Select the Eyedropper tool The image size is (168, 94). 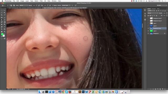pyautogui.click(x=4, y=15)
